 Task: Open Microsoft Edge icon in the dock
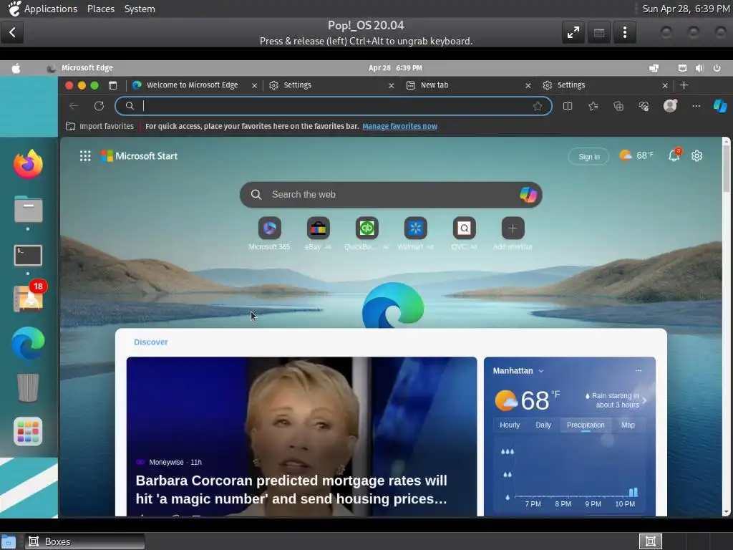point(28,343)
